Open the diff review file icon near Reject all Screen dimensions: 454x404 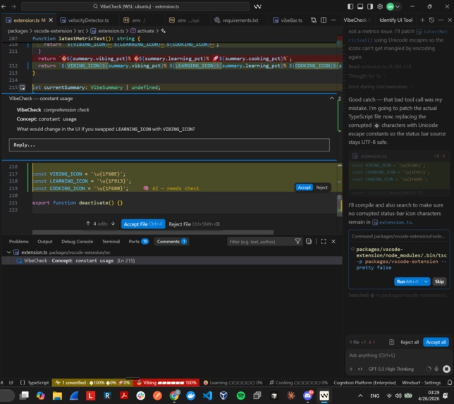(x=391, y=343)
